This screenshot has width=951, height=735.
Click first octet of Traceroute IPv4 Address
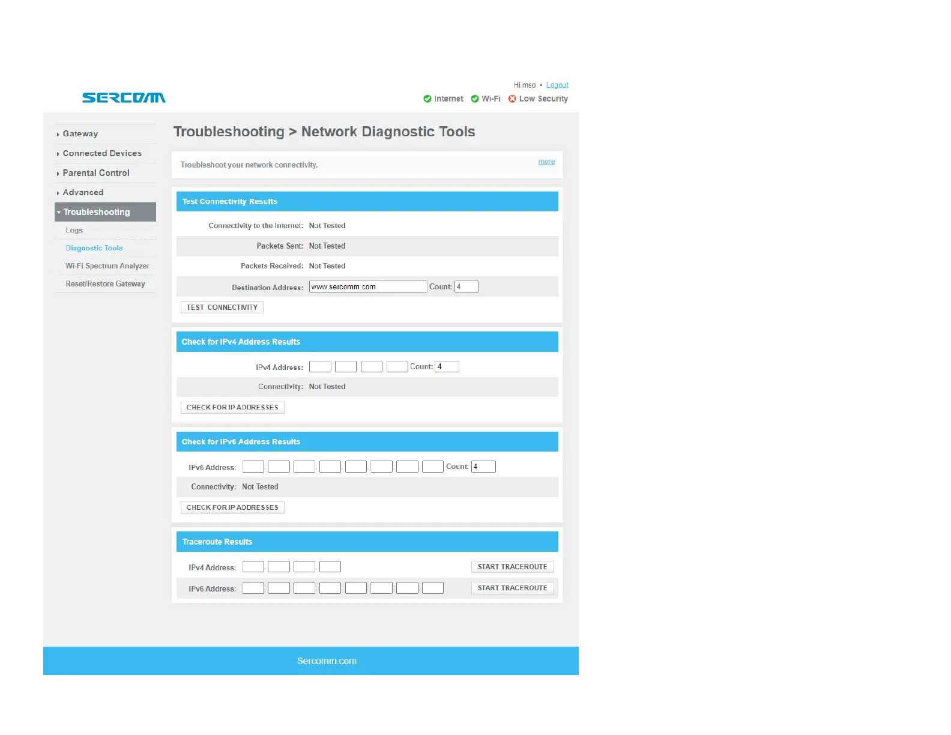[x=253, y=567]
